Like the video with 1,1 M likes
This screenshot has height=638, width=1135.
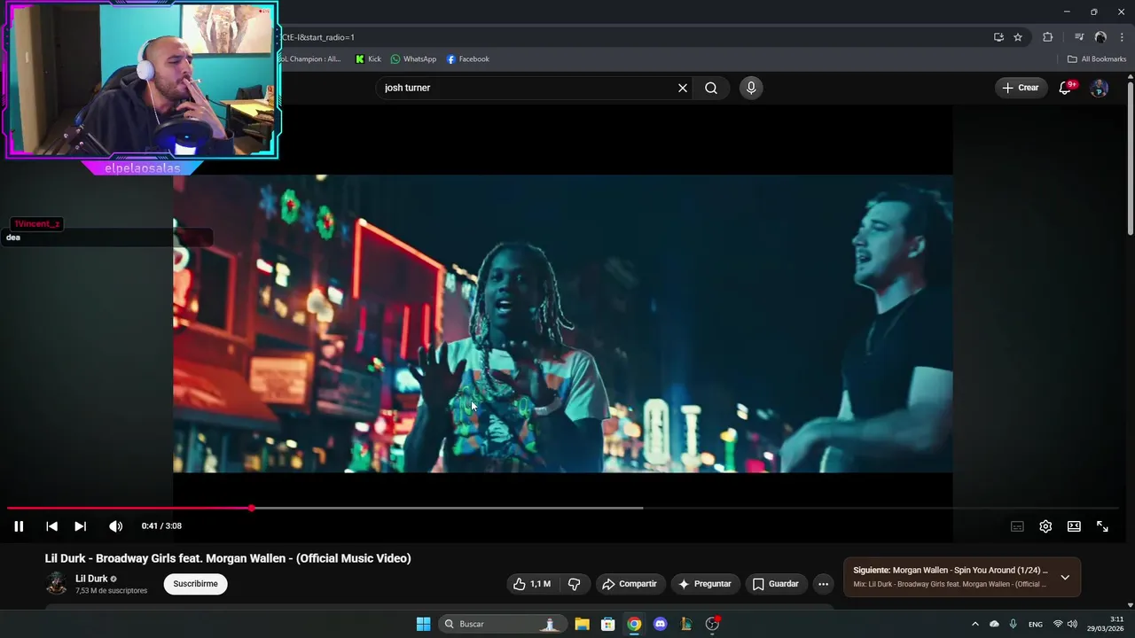click(532, 584)
